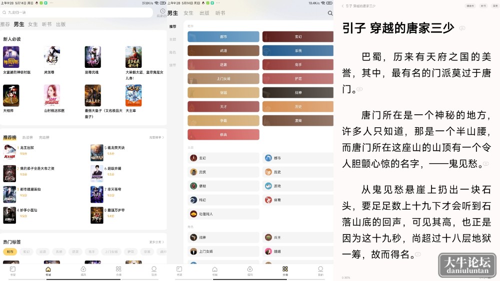Choose 上门女婿 role with round icon
Viewport: 500px width, 281px height.
click(223, 252)
